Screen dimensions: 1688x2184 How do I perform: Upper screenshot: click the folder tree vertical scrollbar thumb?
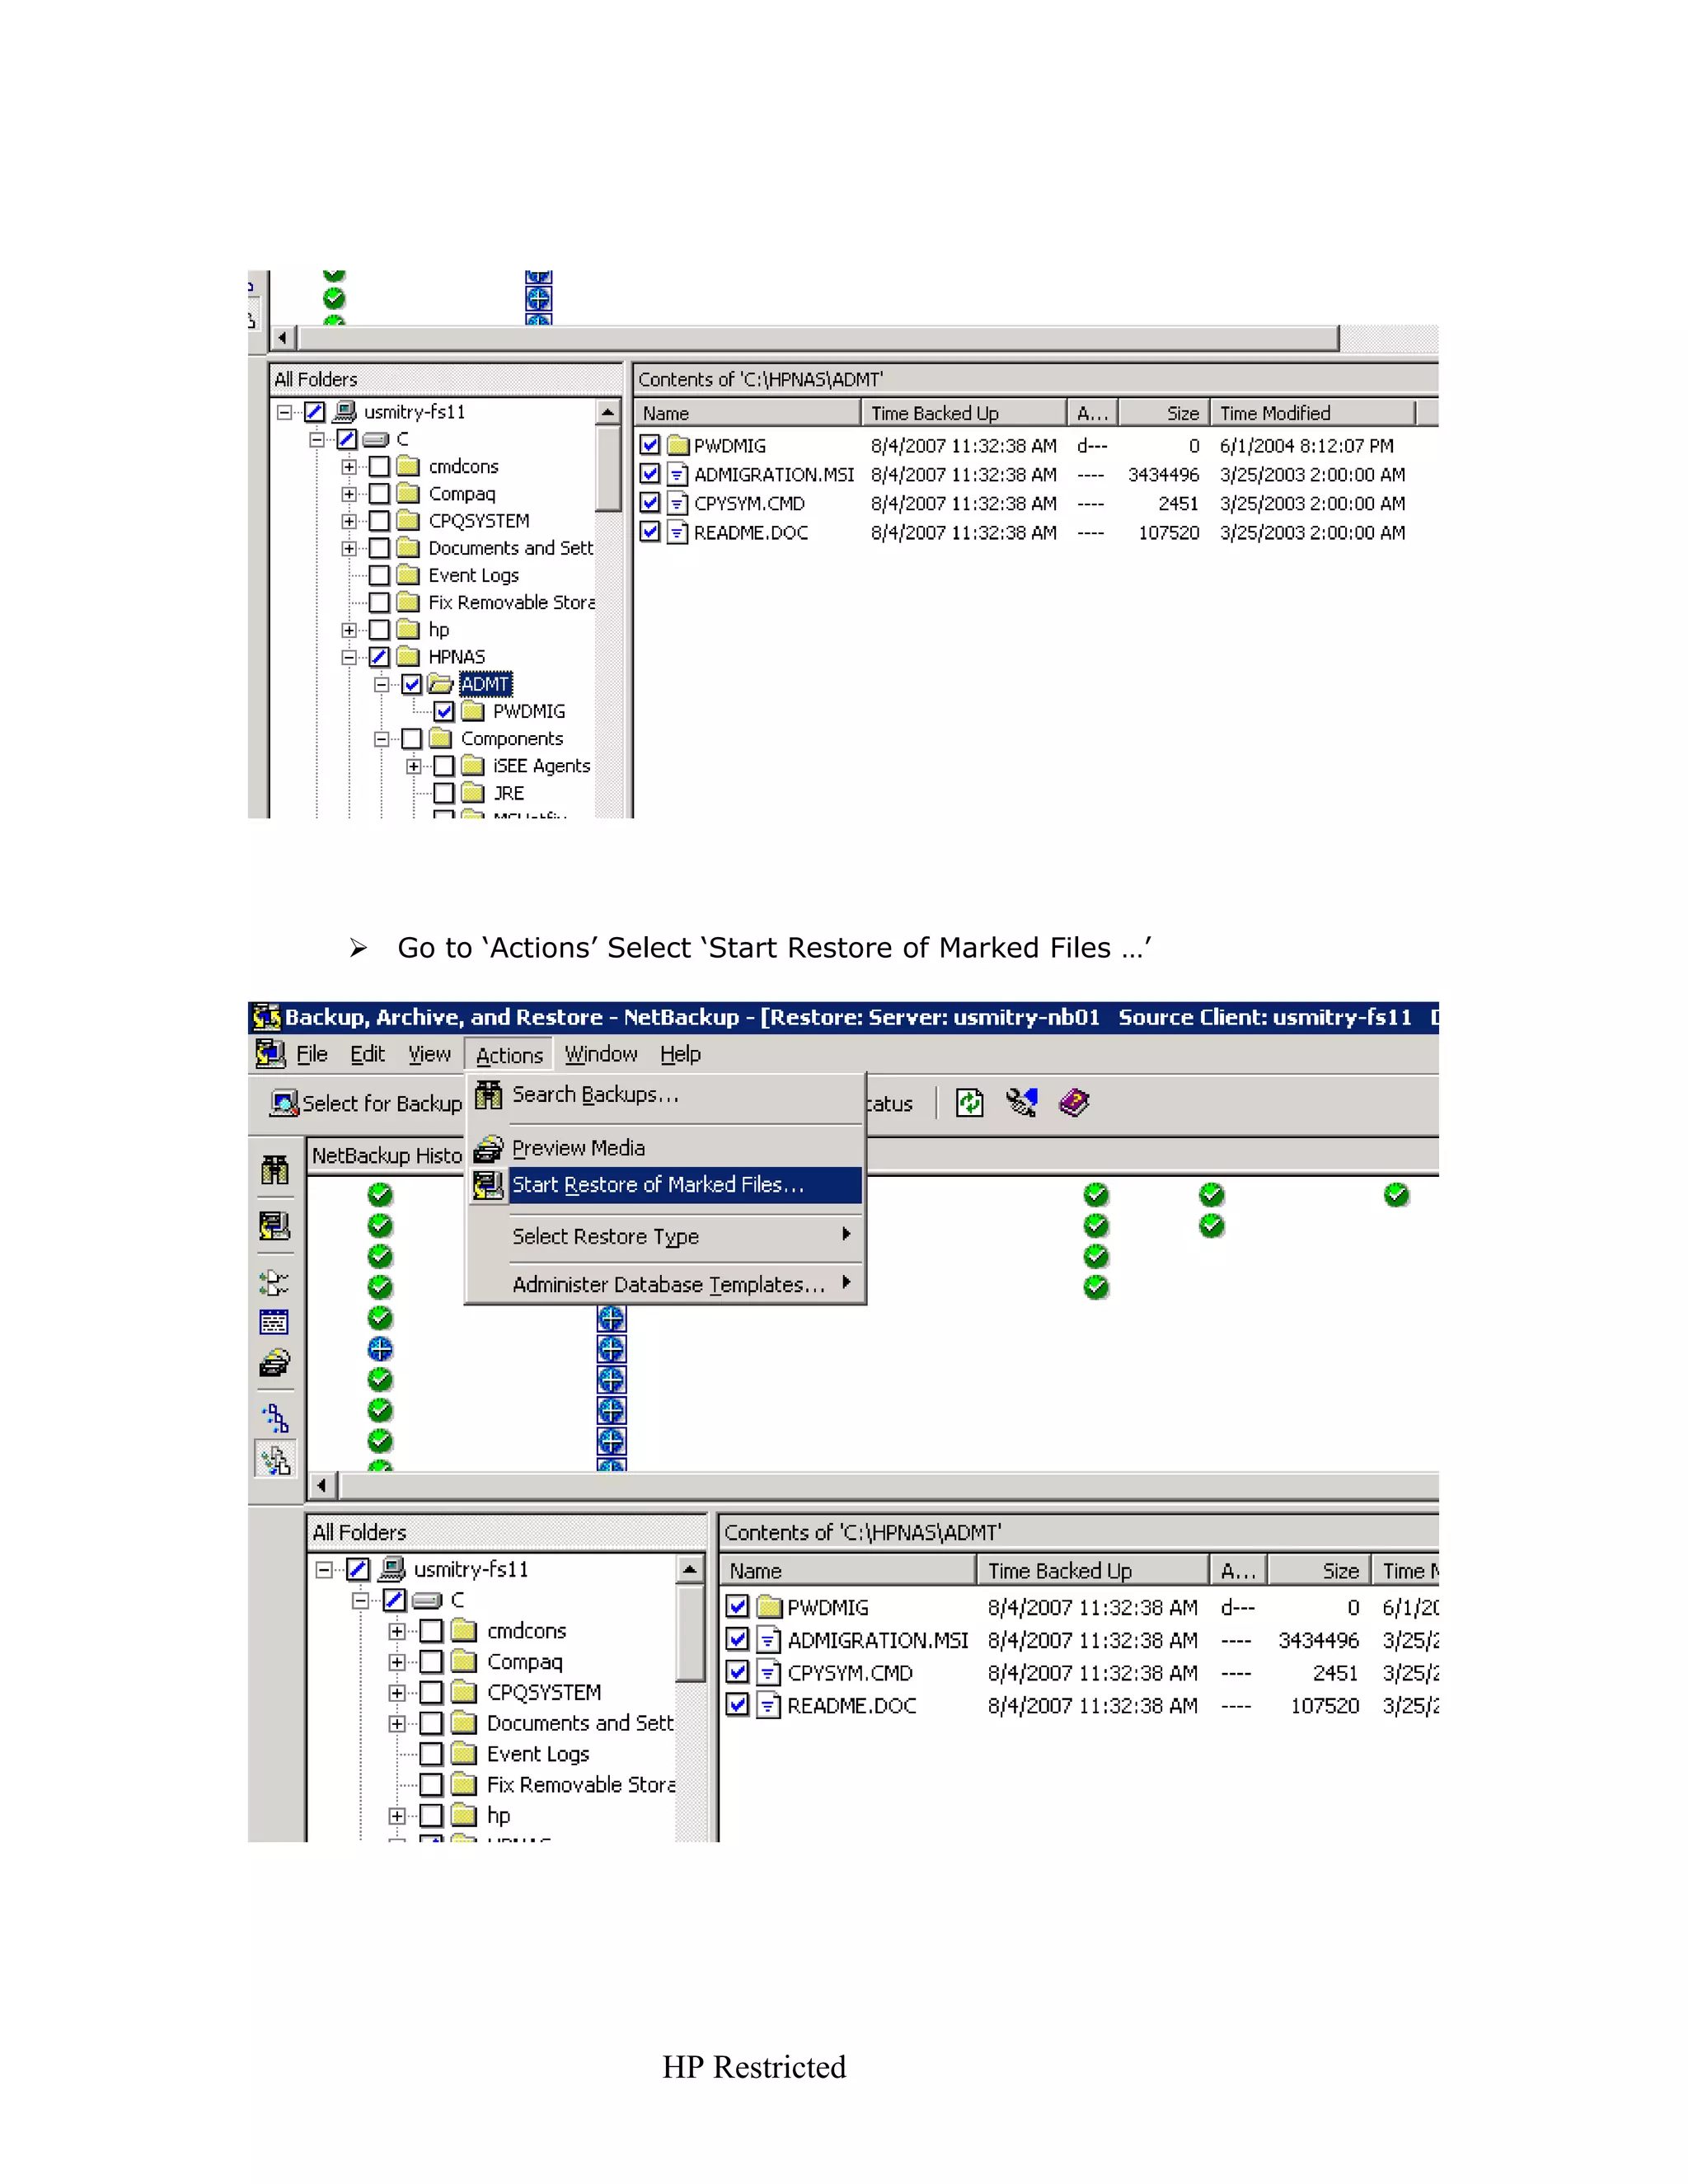[608, 468]
